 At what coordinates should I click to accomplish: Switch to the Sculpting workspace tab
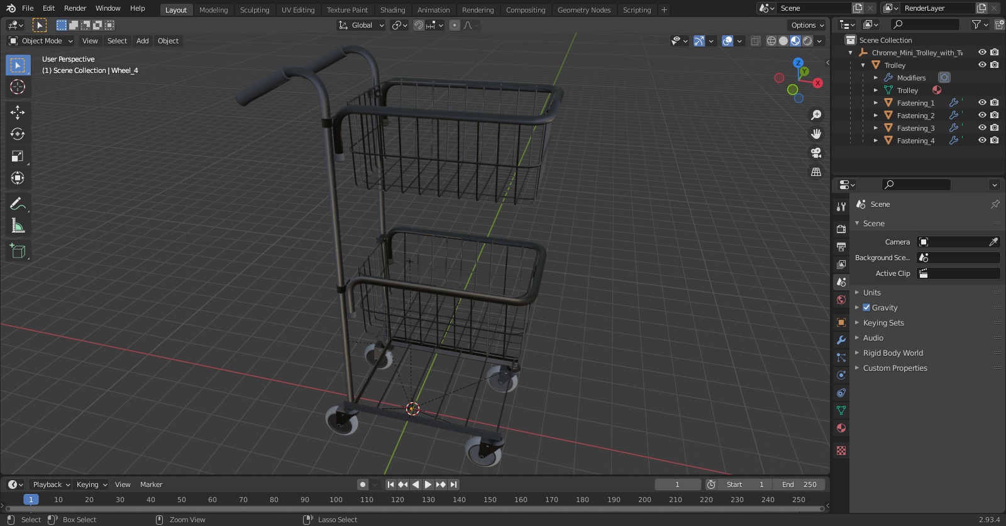(255, 10)
